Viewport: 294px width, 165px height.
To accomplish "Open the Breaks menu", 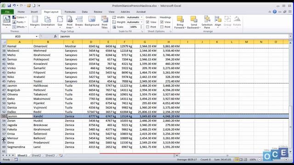I will tap(79, 22).
